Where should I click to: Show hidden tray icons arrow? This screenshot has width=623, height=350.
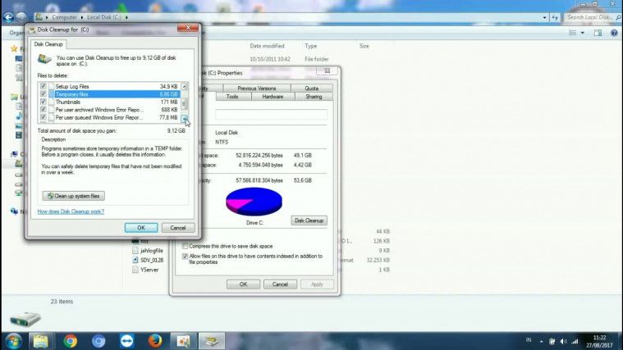541,341
